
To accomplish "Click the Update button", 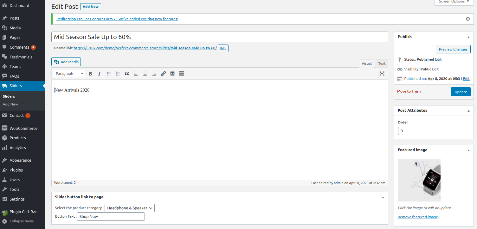I will [x=461, y=92].
